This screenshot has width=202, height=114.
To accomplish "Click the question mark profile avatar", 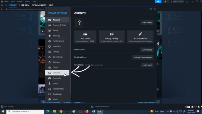I will pos(79,22).
